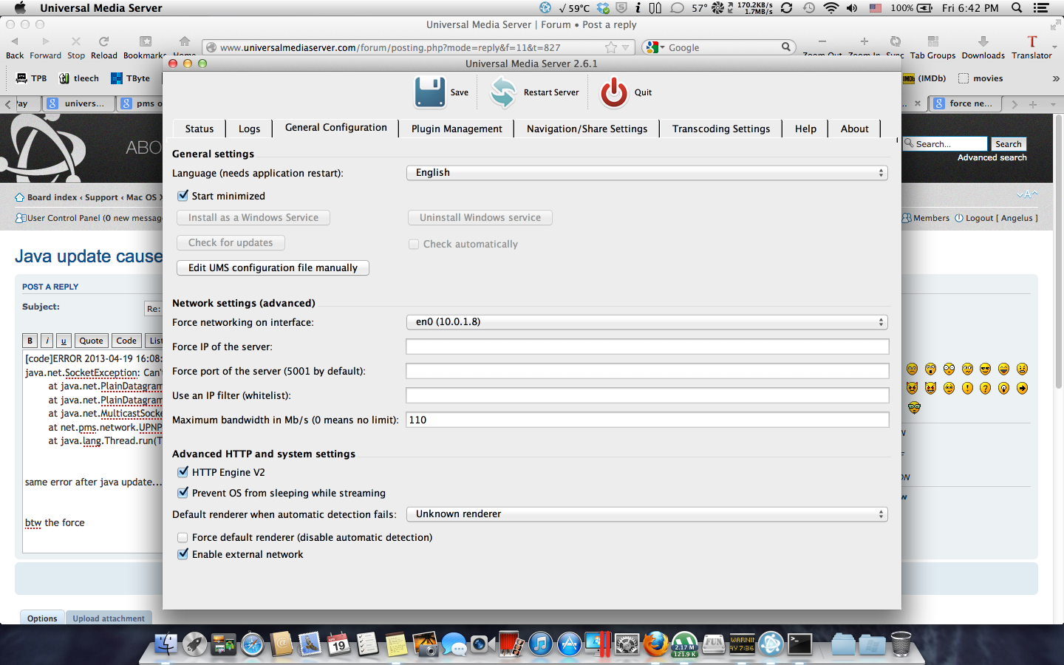Open Safari compass in the Dock
Screen dimensions: 1064x665
(x=253, y=644)
